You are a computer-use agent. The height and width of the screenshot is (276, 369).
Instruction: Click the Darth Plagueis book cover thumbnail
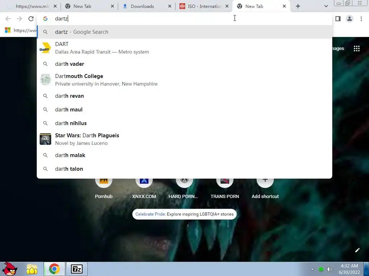[45, 139]
